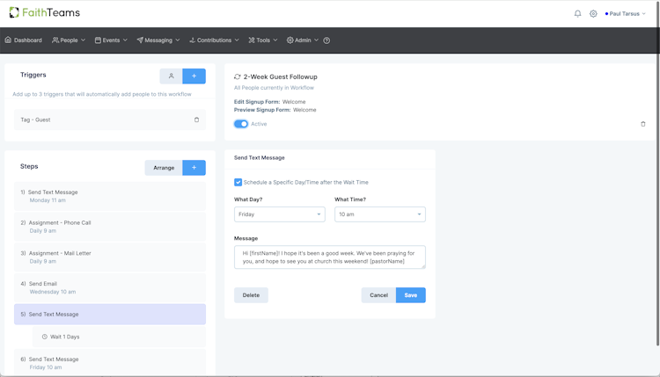Click the Message text area
This screenshot has height=377, width=660.
tap(329, 257)
